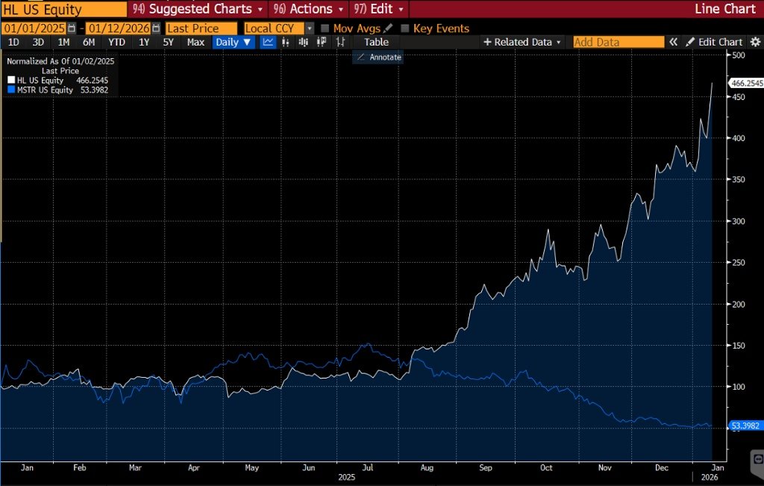Image resolution: width=764 pixels, height=486 pixels.
Task: Click the 466.2545 price label on axis
Action: click(x=747, y=84)
